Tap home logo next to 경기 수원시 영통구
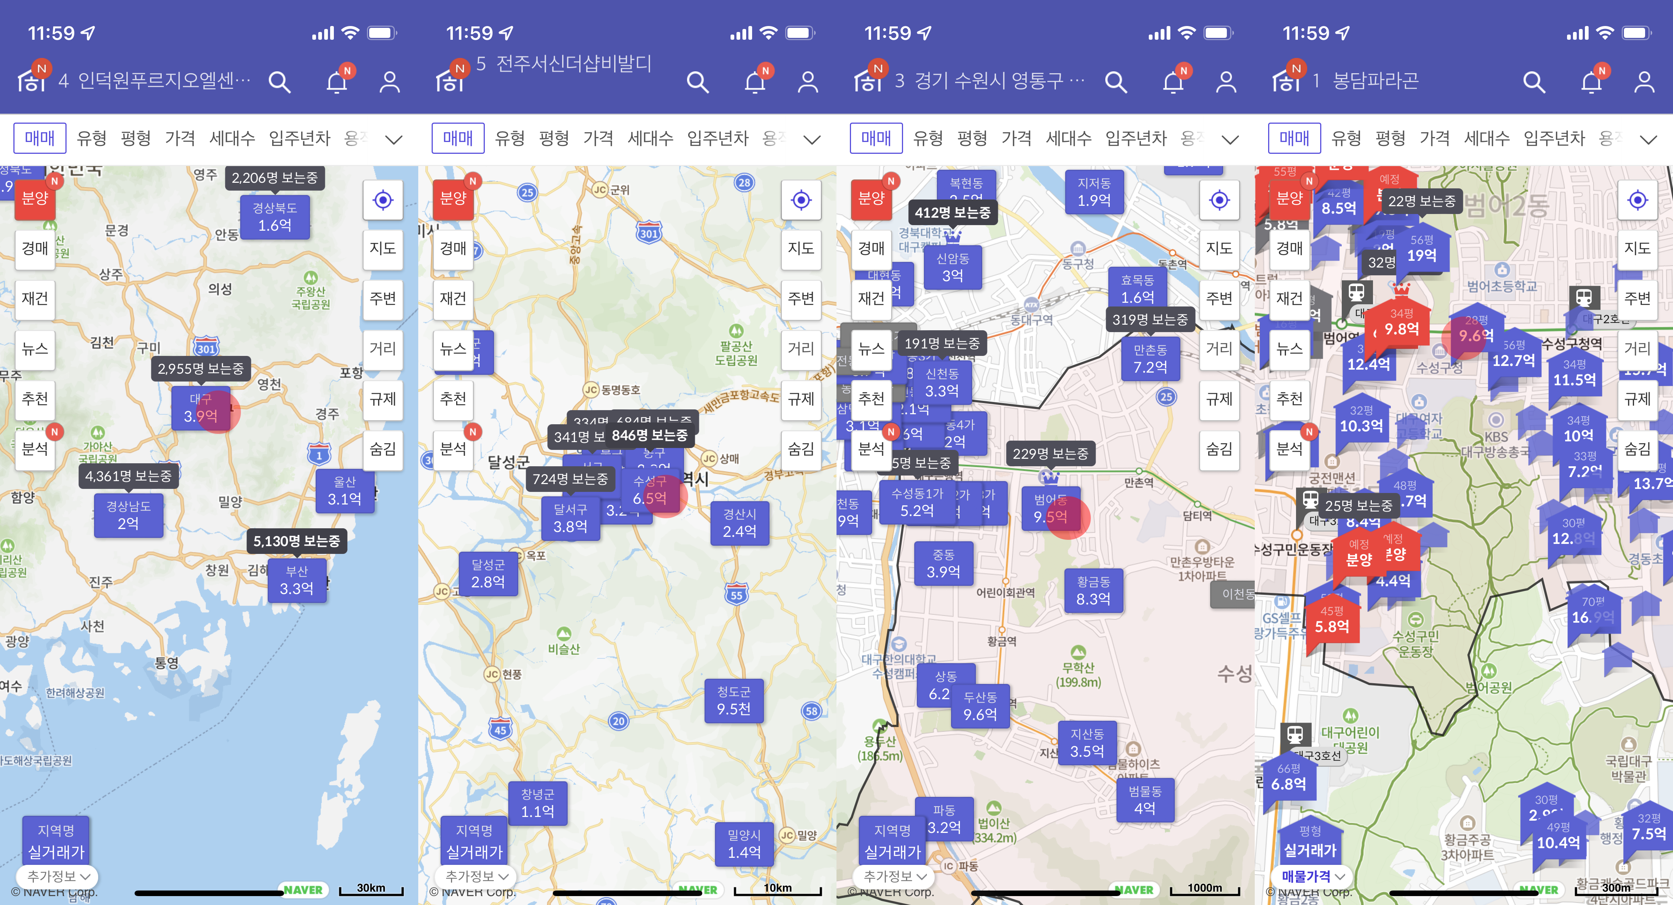This screenshot has height=905, width=1673. 868,81
